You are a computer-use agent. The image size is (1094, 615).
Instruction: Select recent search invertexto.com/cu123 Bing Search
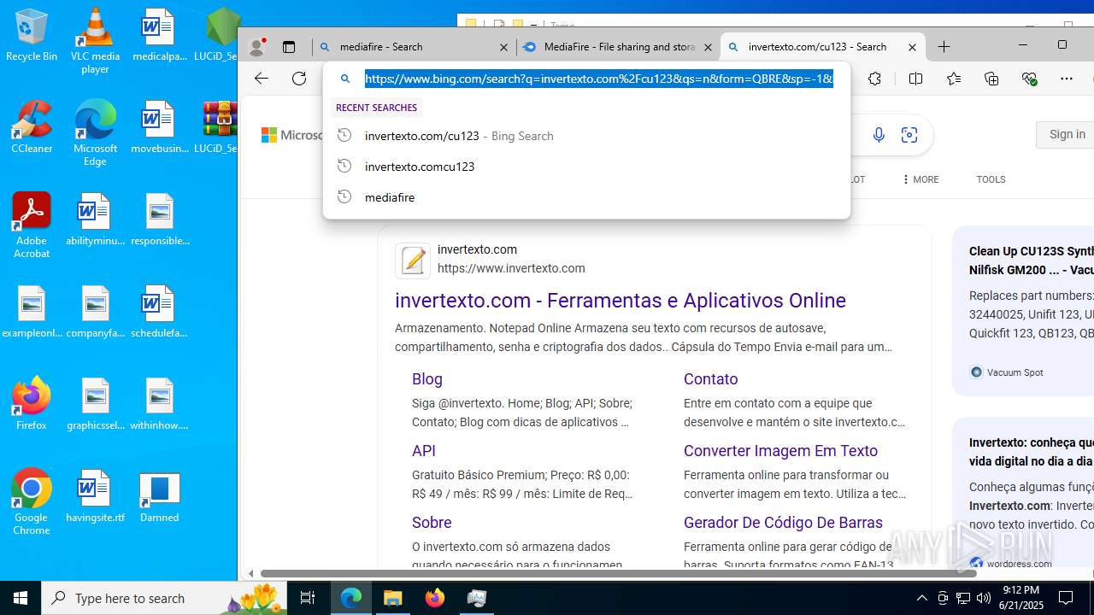click(586, 136)
